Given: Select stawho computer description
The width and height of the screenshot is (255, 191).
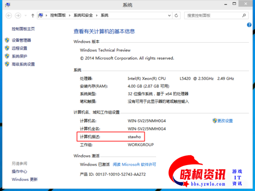Looking at the screenshot, I should pos(134,137).
